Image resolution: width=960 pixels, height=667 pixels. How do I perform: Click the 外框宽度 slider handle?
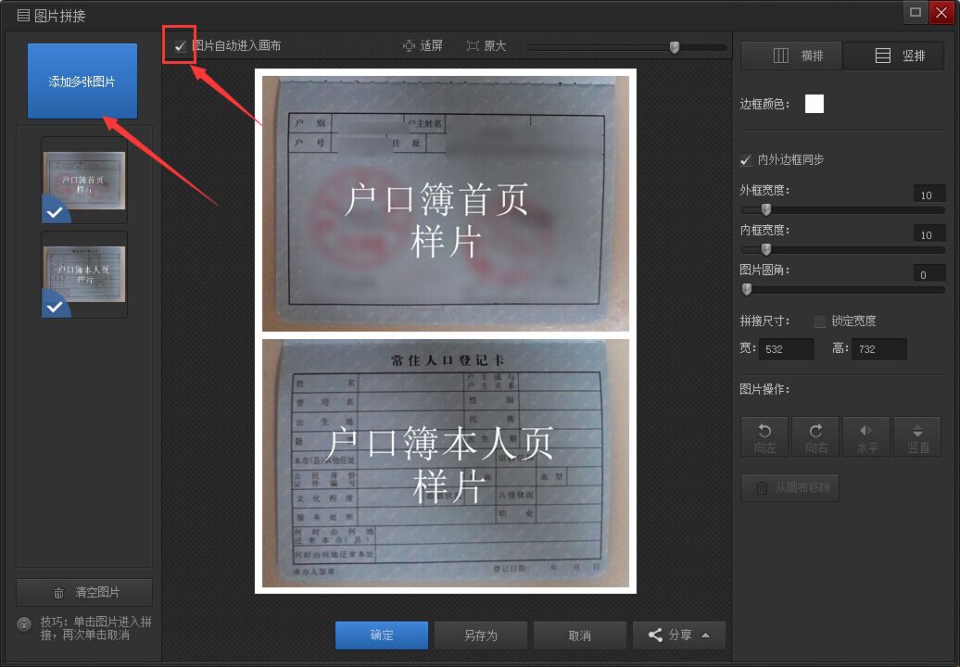point(765,210)
